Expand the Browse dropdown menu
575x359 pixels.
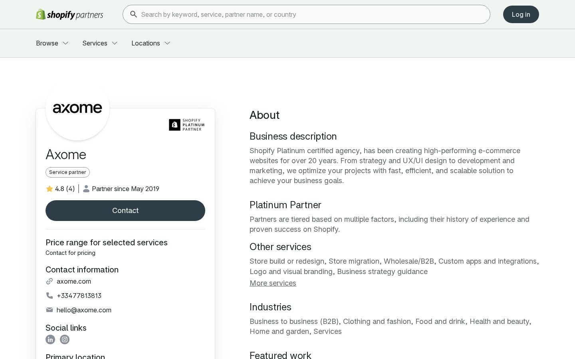(52, 43)
